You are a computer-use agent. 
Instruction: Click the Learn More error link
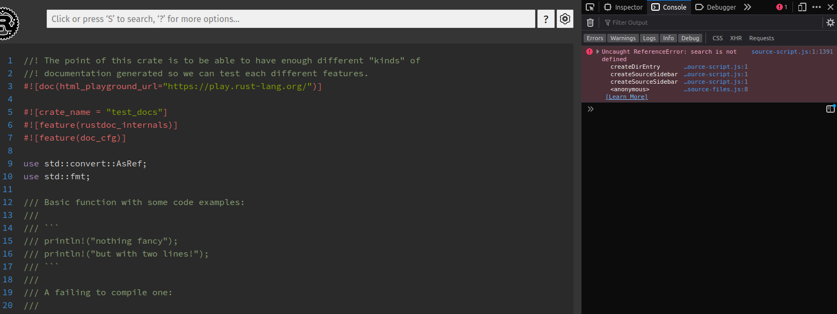(x=627, y=97)
